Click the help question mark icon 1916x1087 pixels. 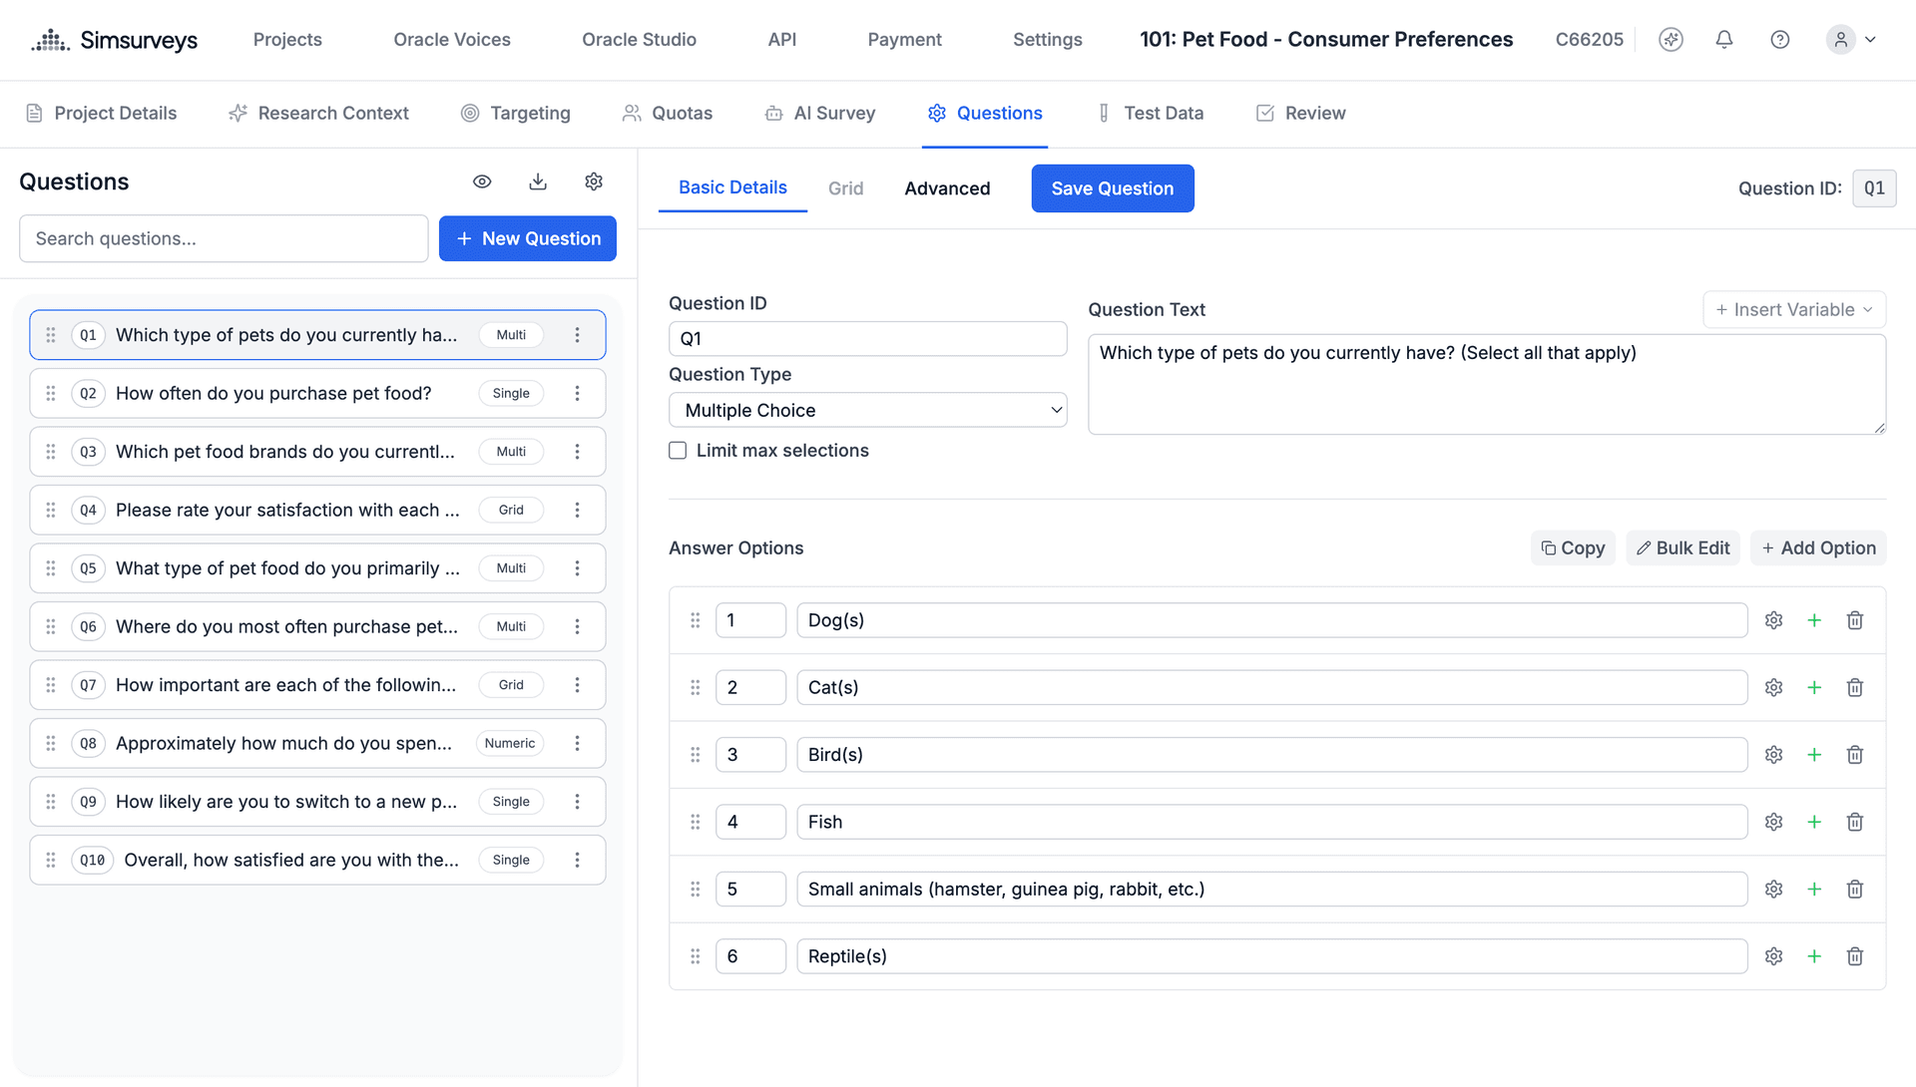(1779, 40)
